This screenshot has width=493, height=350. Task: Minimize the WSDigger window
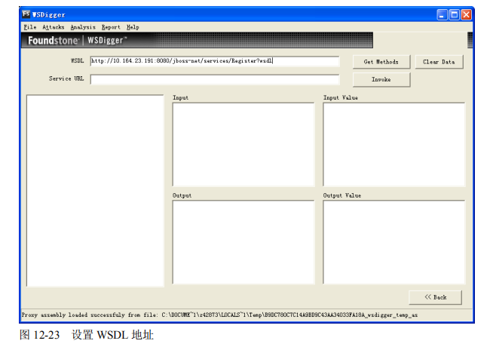click(x=442, y=14)
